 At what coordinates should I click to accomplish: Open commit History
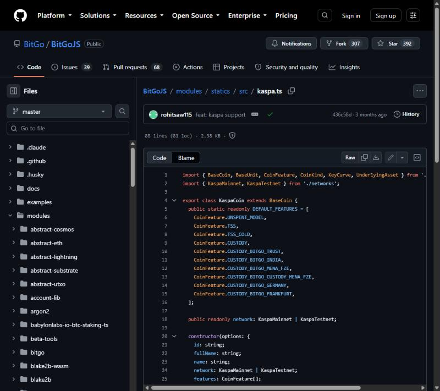406,114
